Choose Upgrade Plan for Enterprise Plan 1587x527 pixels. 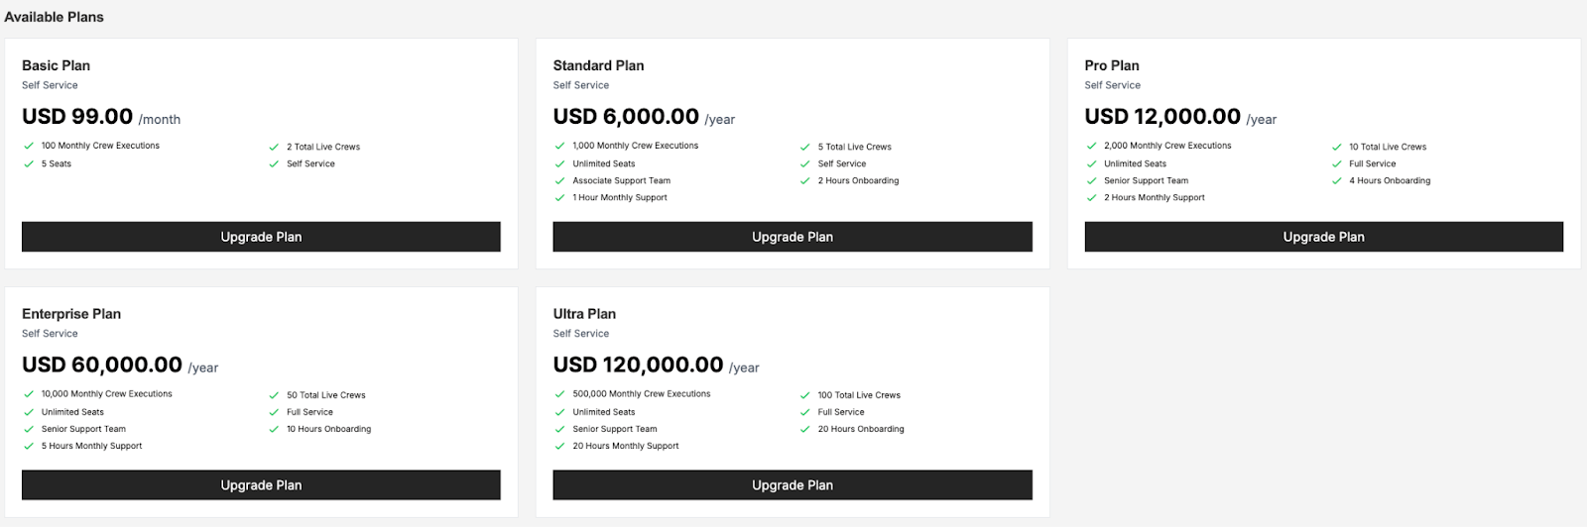point(261,485)
